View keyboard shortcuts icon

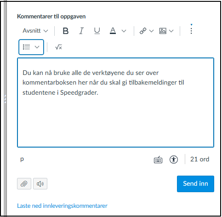point(158,160)
